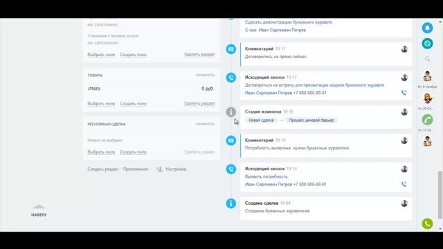Open 'Настройки' with the person icon

click(172, 169)
